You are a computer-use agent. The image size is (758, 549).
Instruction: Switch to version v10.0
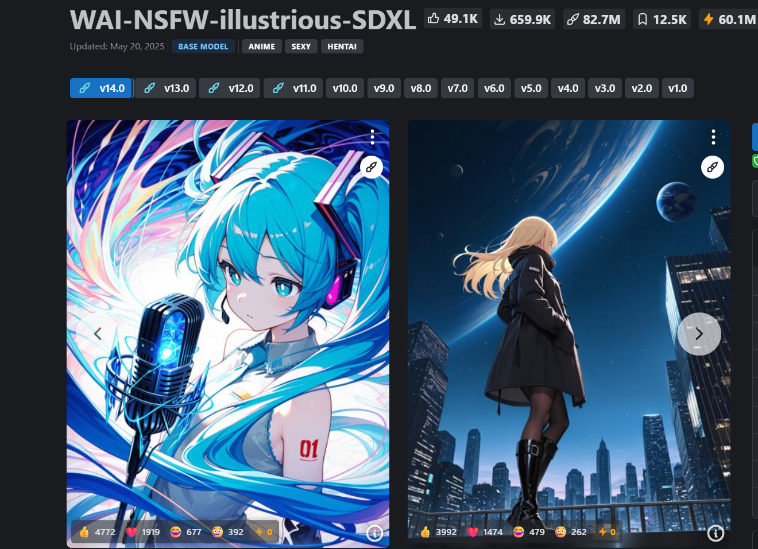[x=345, y=88]
